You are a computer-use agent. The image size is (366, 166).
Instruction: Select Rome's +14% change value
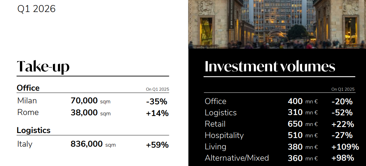coord(157,113)
